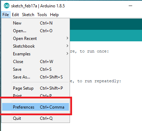The width and height of the screenshot is (142, 131).
Task: Select the Open... menu entry
Action: click(35, 31)
